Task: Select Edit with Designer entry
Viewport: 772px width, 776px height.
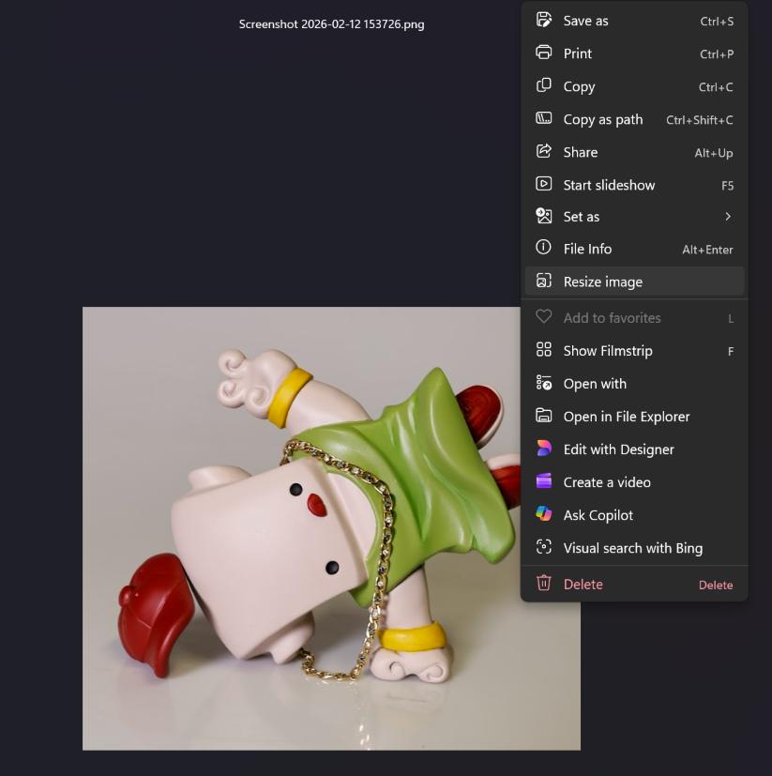Action: pyautogui.click(x=634, y=449)
